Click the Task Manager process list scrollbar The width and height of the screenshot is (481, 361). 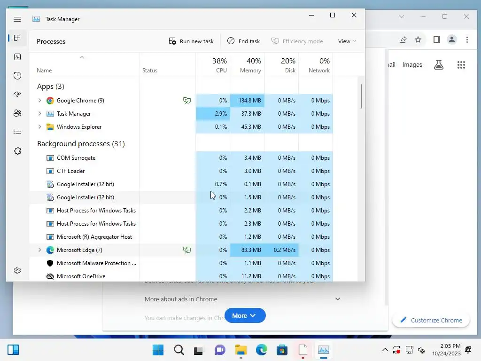[x=361, y=96]
